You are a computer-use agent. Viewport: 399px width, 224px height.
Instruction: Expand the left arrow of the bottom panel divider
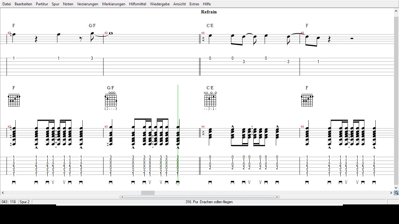pos(122,197)
